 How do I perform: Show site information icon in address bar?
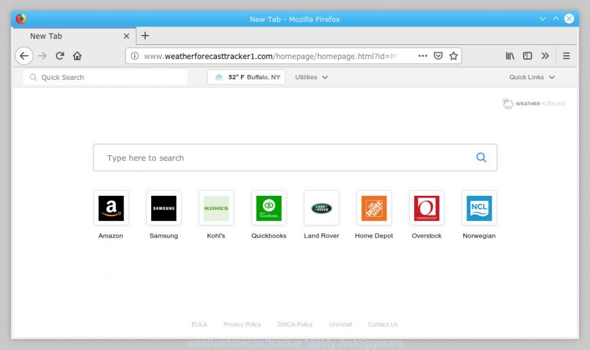135,56
